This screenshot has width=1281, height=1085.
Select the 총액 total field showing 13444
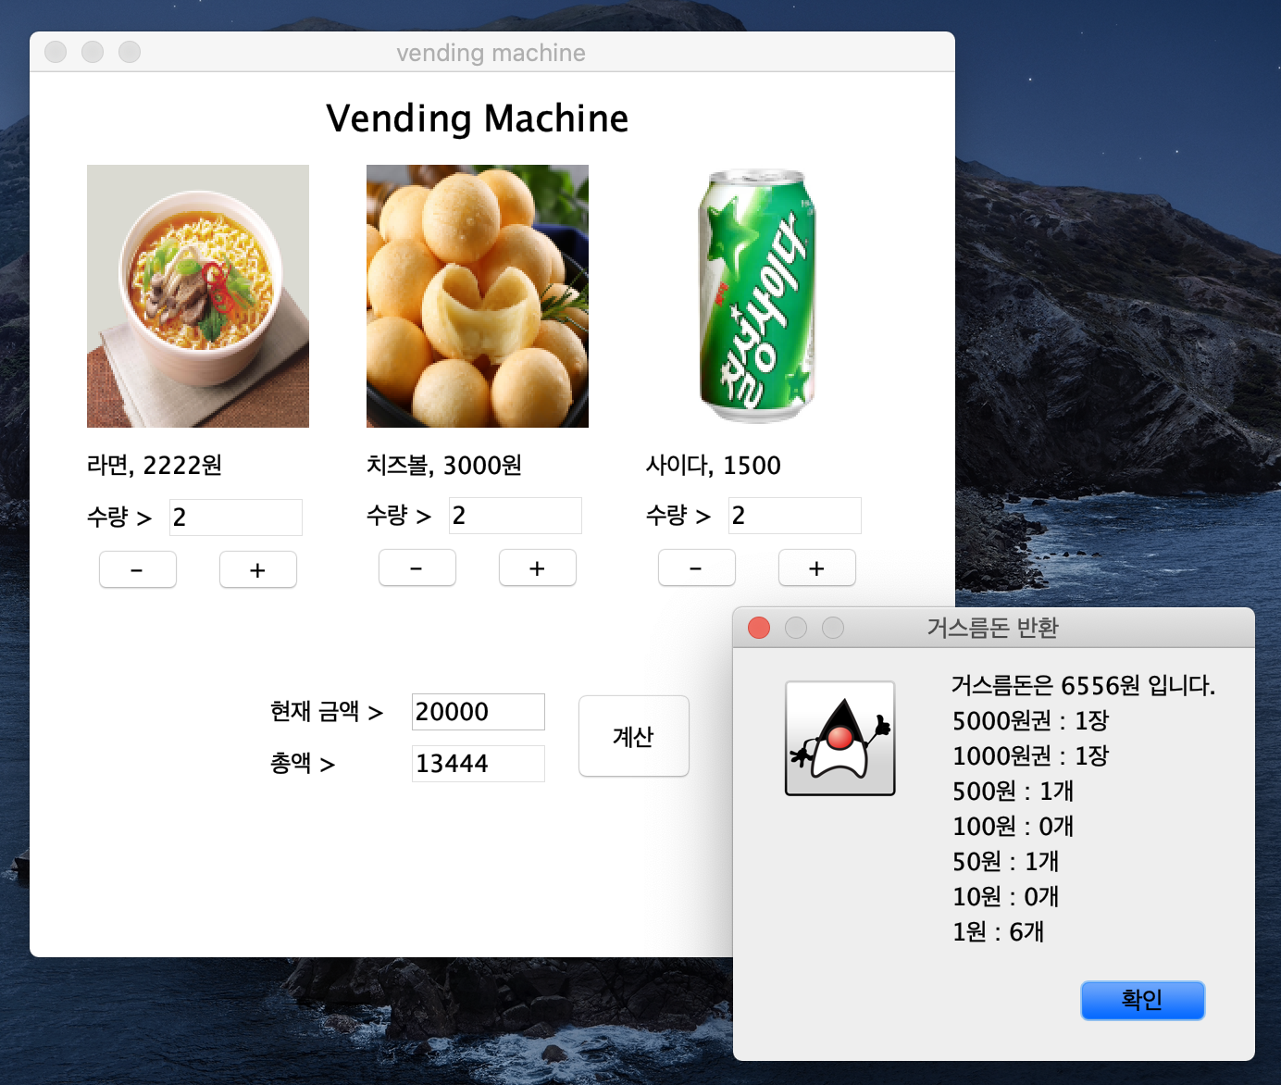(x=478, y=763)
